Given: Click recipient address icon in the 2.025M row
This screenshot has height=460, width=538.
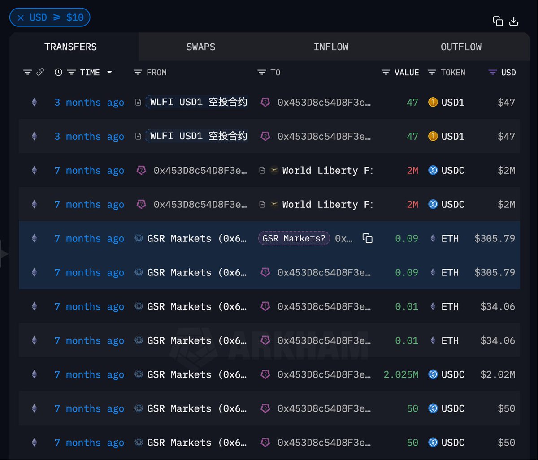Looking at the screenshot, I should (x=265, y=374).
